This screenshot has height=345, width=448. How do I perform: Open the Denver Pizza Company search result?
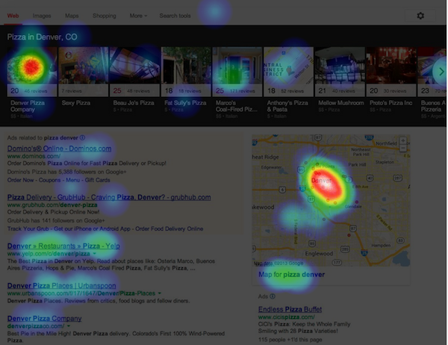click(x=44, y=318)
